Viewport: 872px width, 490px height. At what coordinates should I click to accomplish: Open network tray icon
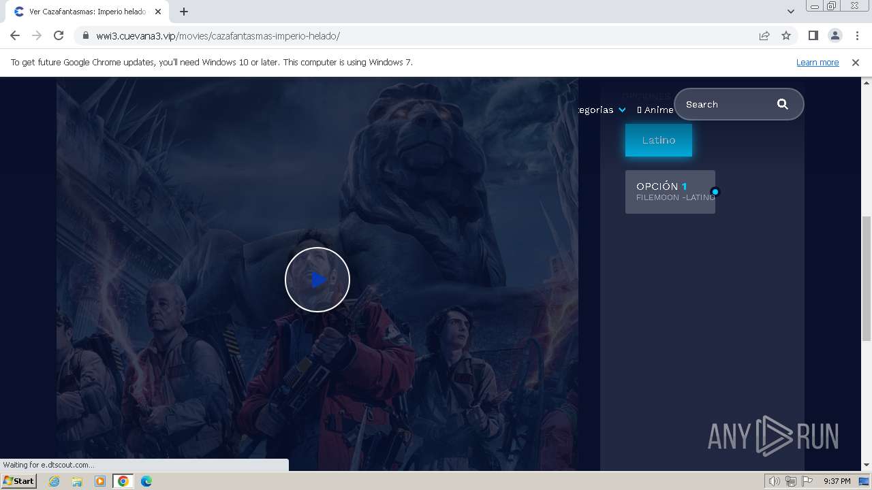click(x=791, y=481)
